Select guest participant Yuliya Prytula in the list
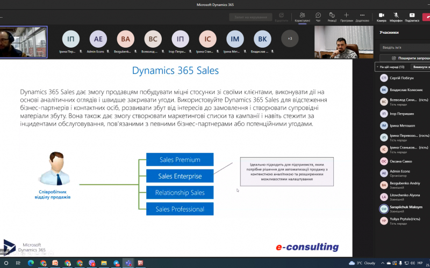430x268 pixels. click(405, 221)
